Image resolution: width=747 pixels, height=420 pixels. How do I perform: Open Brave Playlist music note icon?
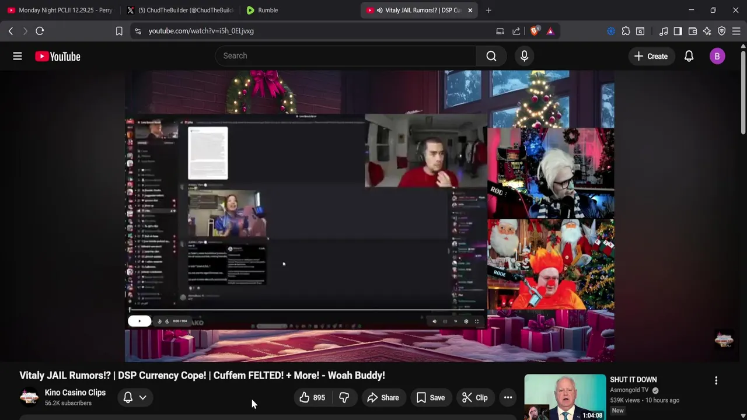point(664,31)
